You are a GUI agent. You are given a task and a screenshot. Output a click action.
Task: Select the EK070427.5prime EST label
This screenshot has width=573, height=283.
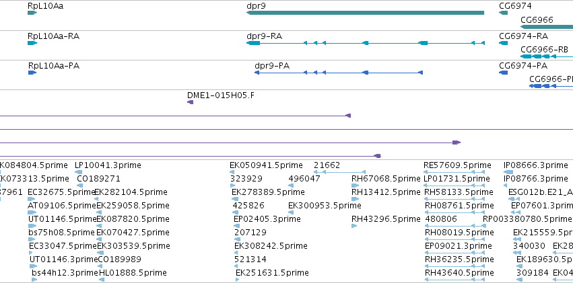pyautogui.click(x=133, y=233)
